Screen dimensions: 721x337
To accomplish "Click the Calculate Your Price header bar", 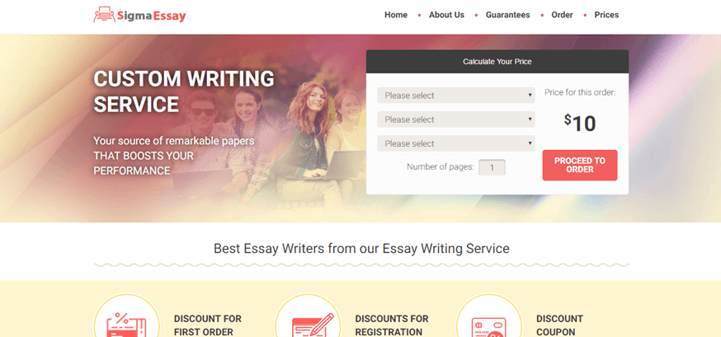I will 497,62.
